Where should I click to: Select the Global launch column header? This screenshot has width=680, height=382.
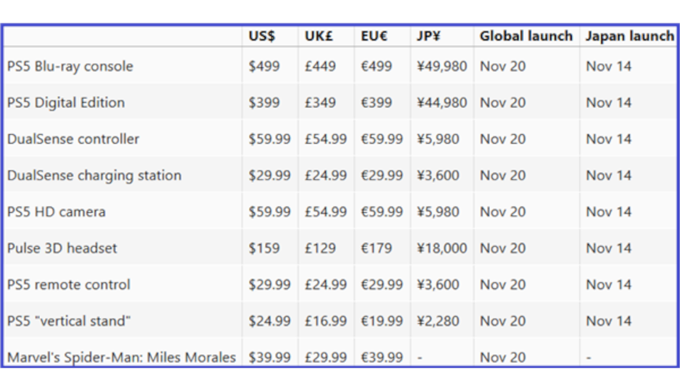526,36
